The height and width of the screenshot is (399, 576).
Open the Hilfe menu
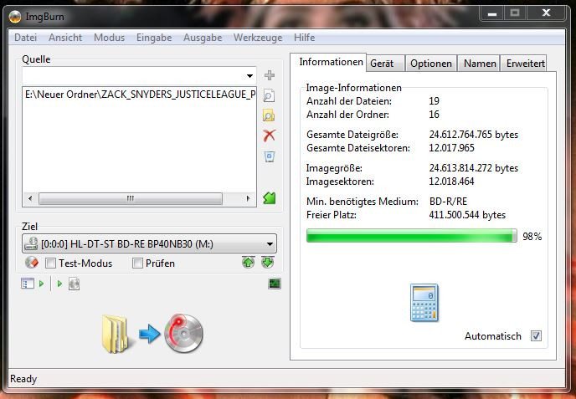pyautogui.click(x=304, y=38)
